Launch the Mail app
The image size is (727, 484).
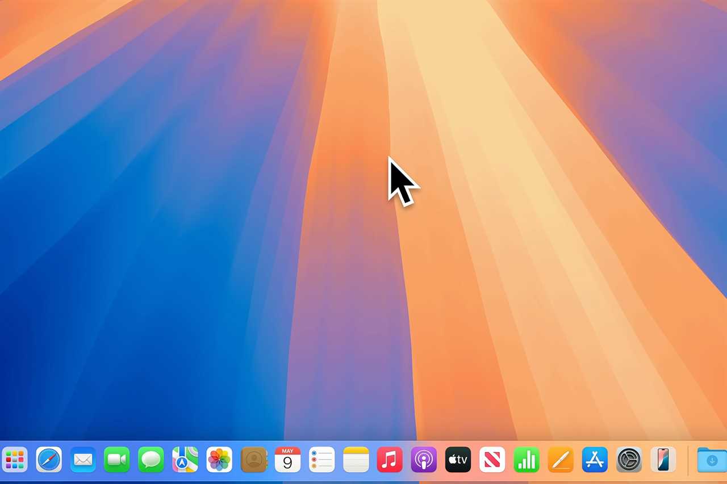click(83, 460)
